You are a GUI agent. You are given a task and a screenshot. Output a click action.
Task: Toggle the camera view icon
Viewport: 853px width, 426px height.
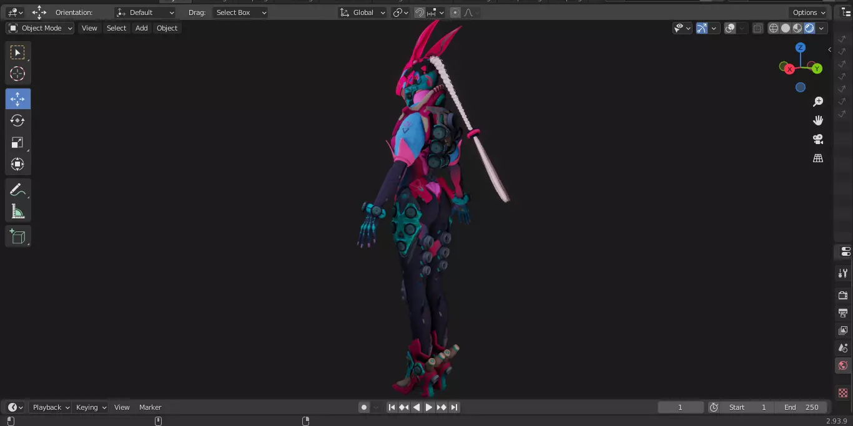pos(818,139)
